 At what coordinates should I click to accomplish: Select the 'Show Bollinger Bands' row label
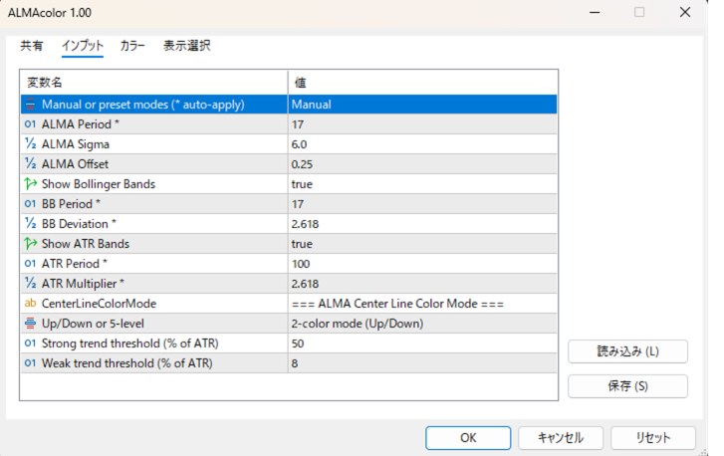tap(99, 183)
